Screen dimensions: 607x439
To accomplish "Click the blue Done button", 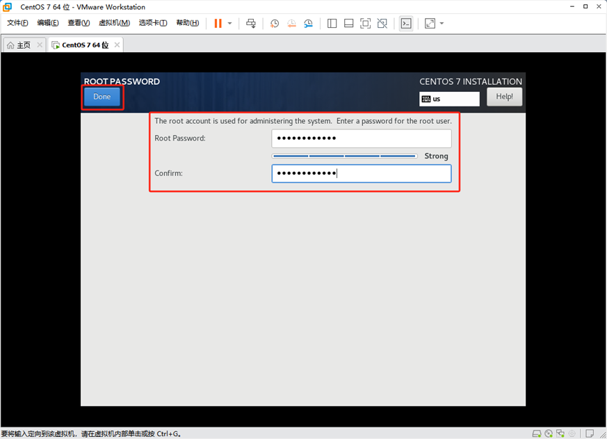I will [102, 97].
